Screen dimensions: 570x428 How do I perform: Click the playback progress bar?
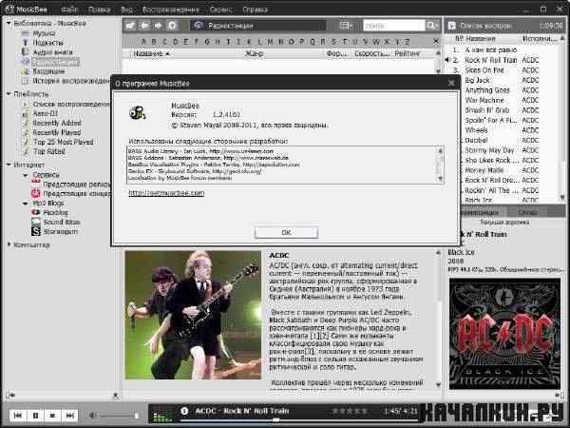298,420
